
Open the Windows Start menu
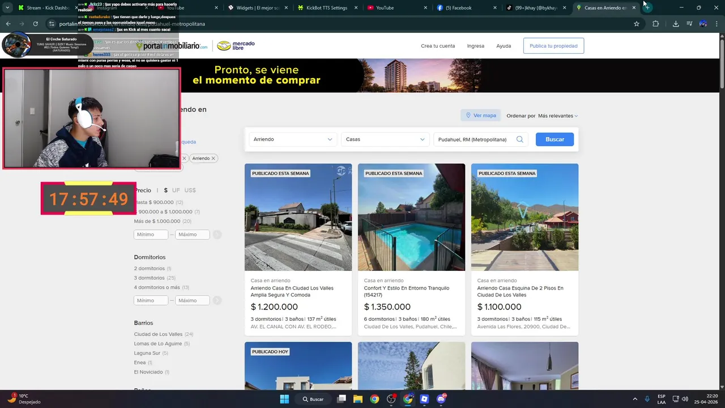pos(284,399)
